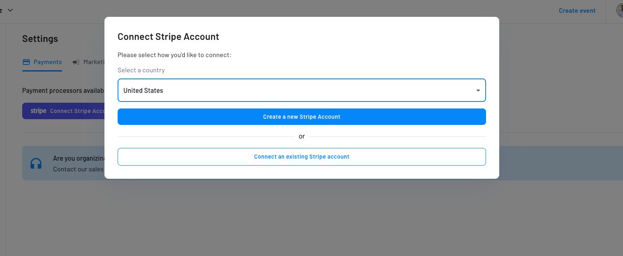Switch to the Marketing tab

(94, 62)
